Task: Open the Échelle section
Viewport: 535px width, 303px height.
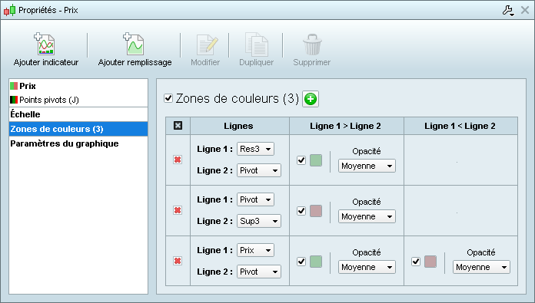Action: click(78, 114)
